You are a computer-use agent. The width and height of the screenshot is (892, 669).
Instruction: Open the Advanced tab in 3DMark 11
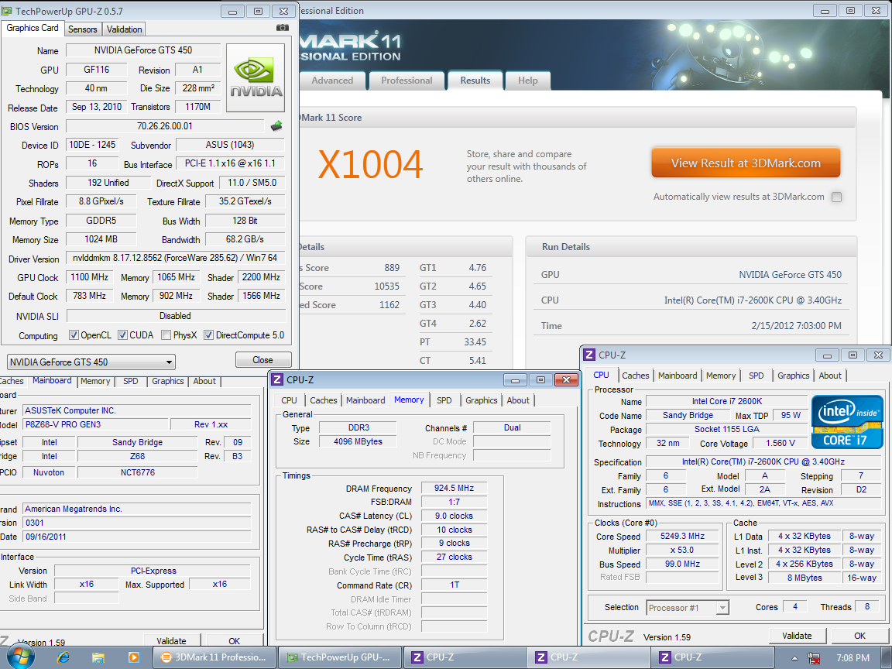click(332, 81)
